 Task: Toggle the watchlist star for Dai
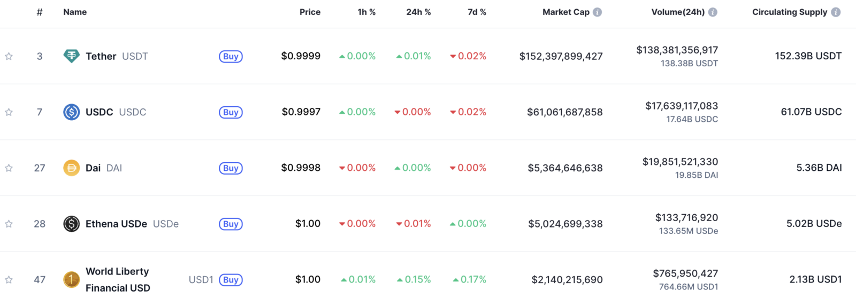tap(9, 168)
